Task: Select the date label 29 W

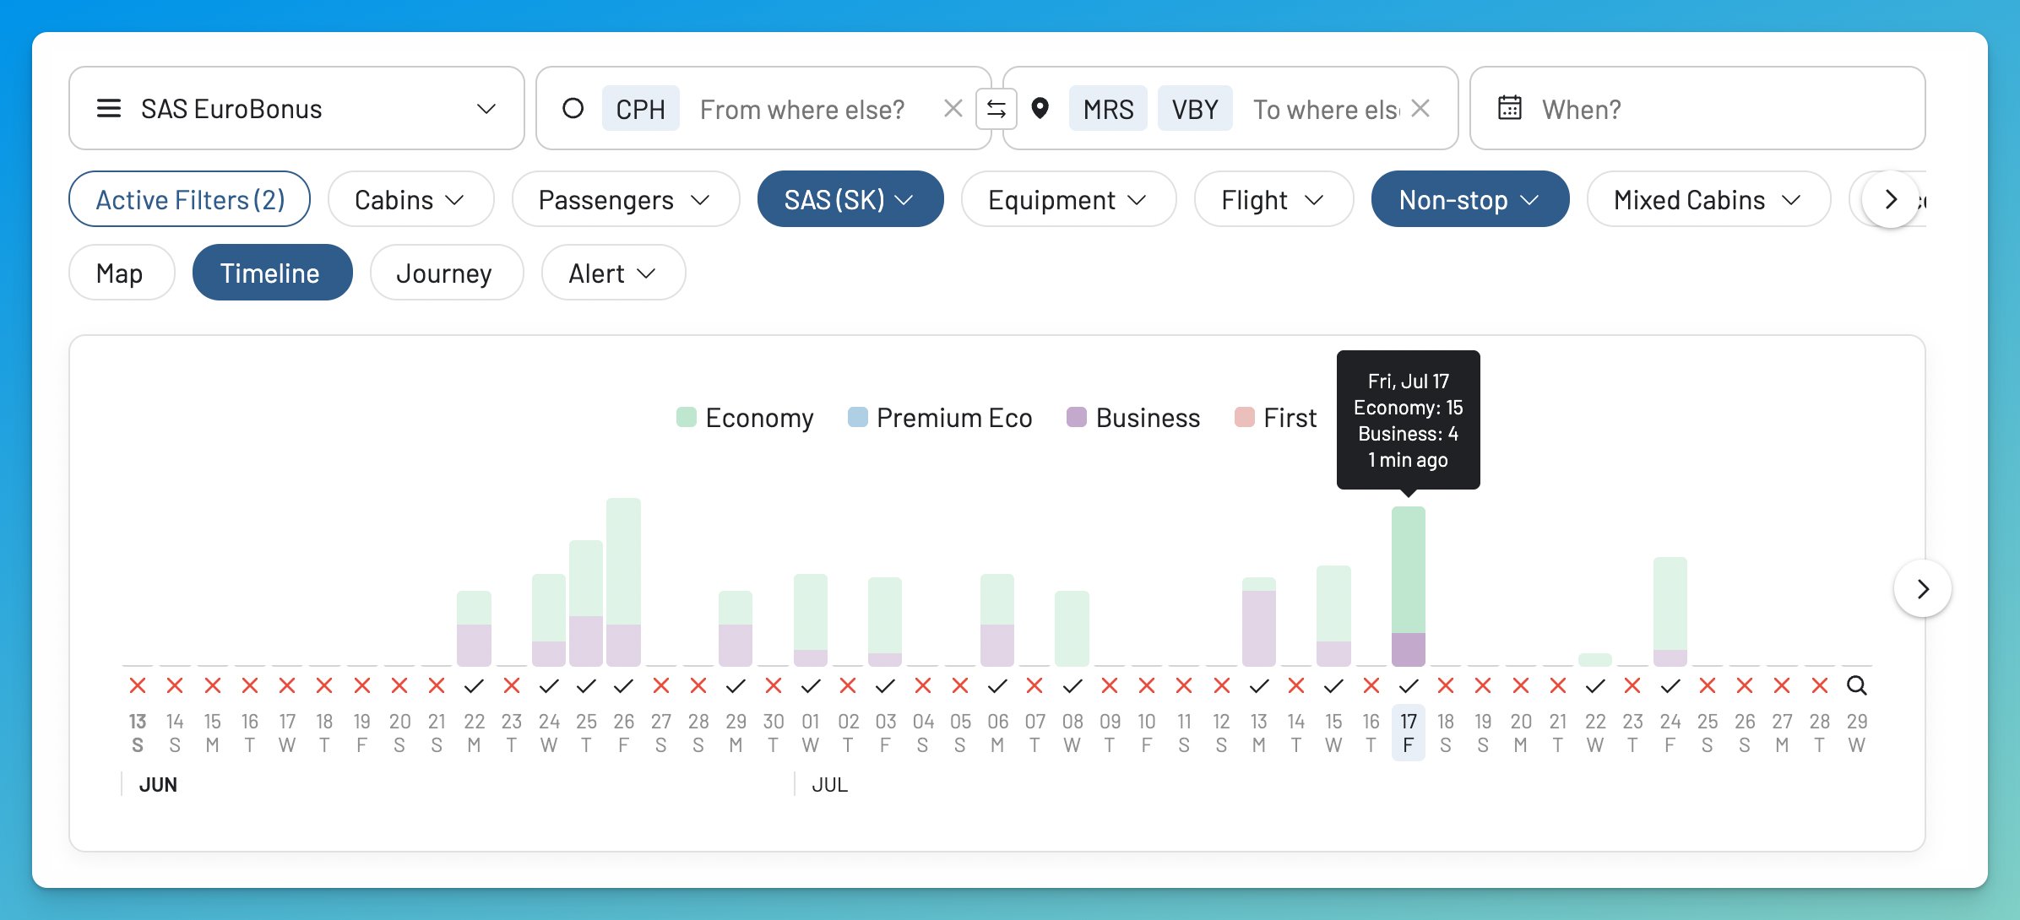Action: tap(1857, 733)
